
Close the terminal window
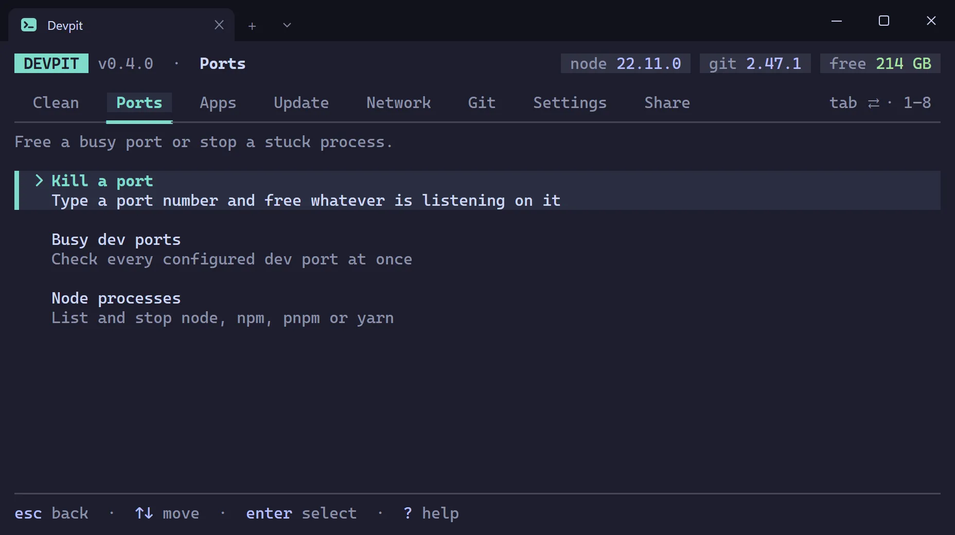[x=931, y=21]
